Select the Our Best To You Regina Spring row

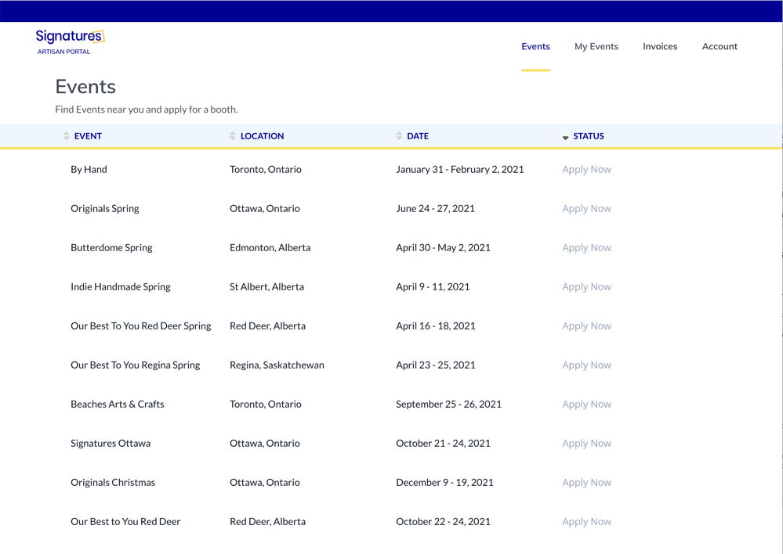pos(135,365)
